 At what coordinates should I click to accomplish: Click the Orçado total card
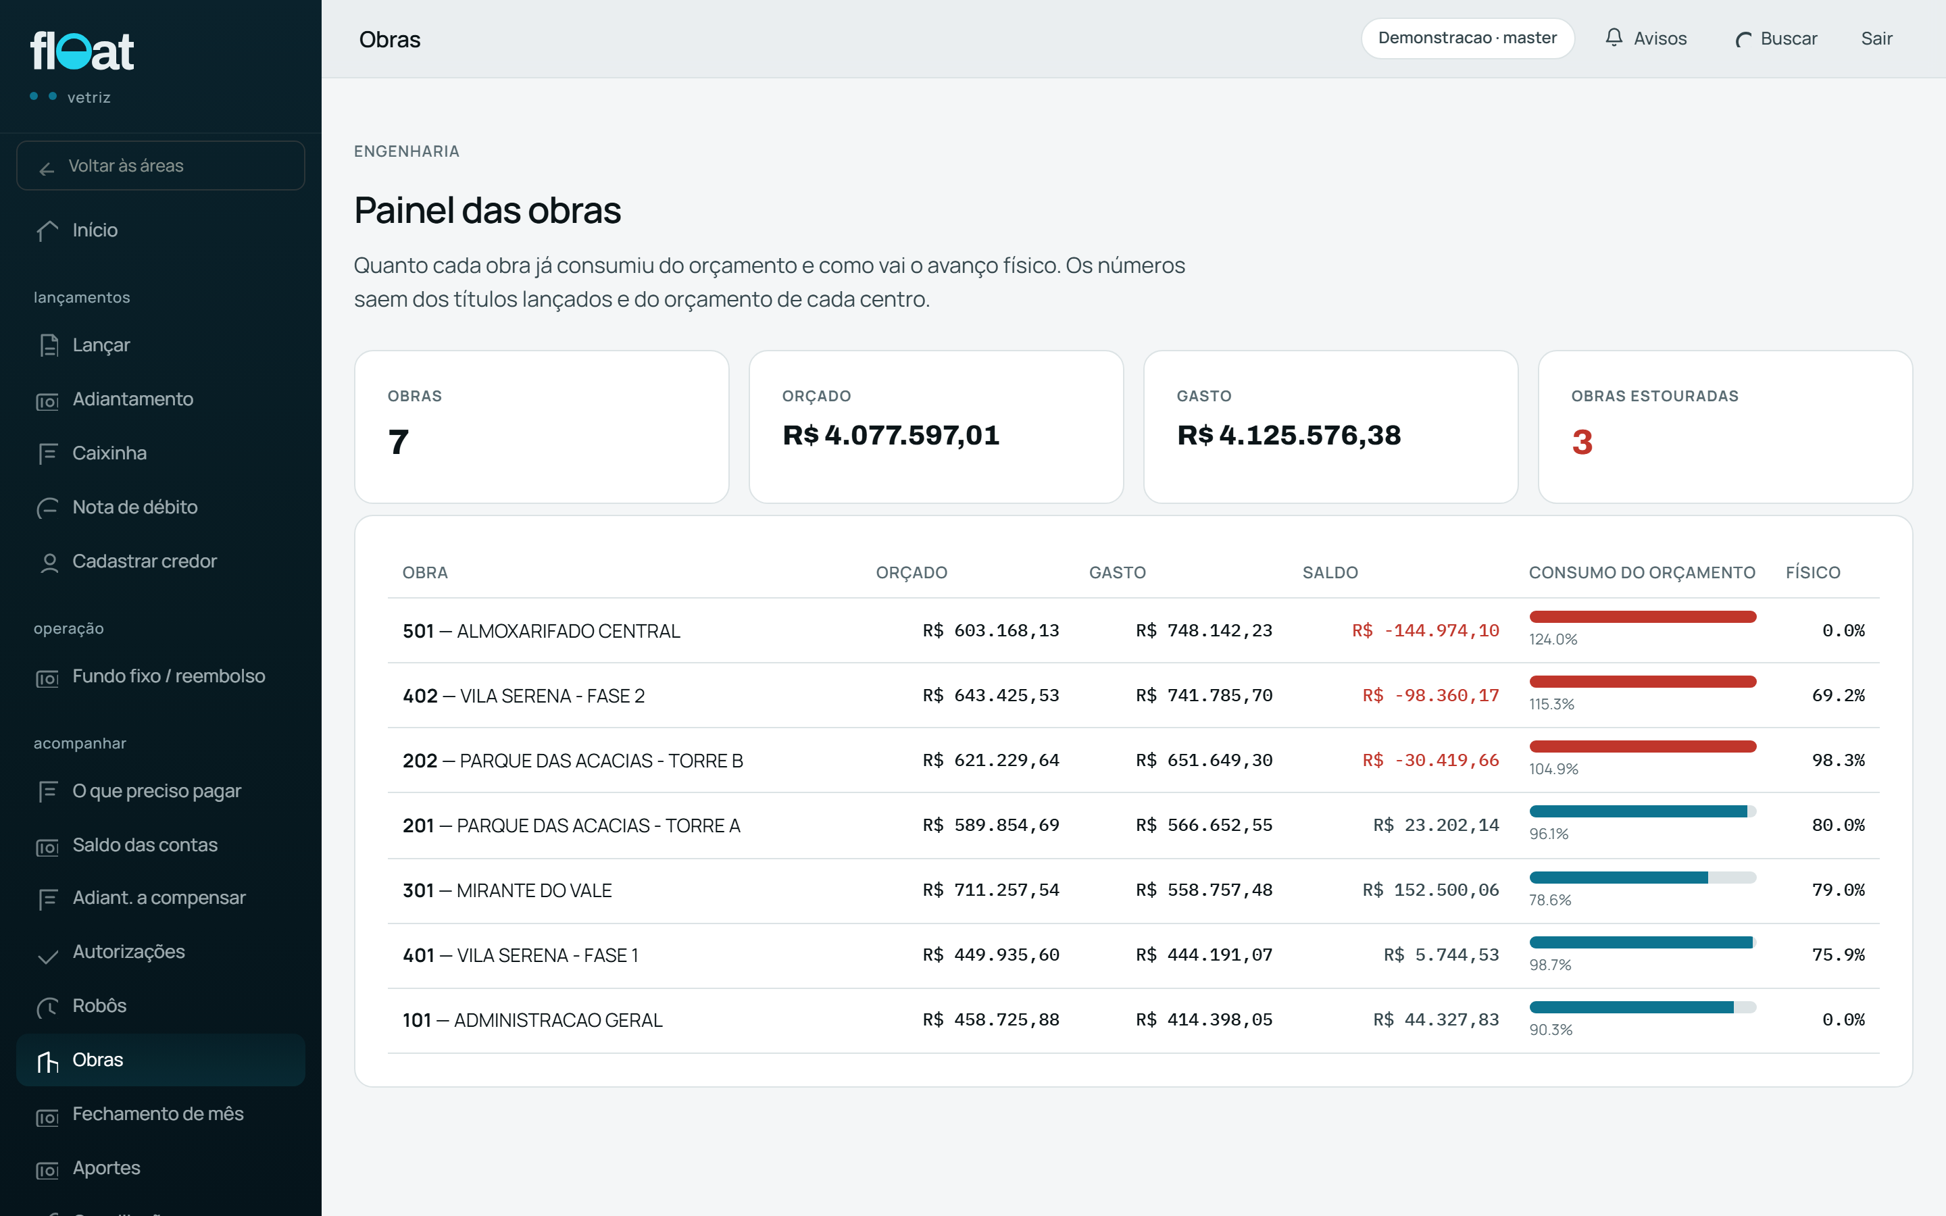point(936,427)
